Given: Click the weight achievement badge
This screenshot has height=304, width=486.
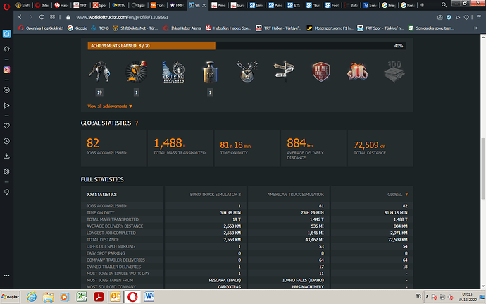Looking at the screenshot, I should point(210,72).
